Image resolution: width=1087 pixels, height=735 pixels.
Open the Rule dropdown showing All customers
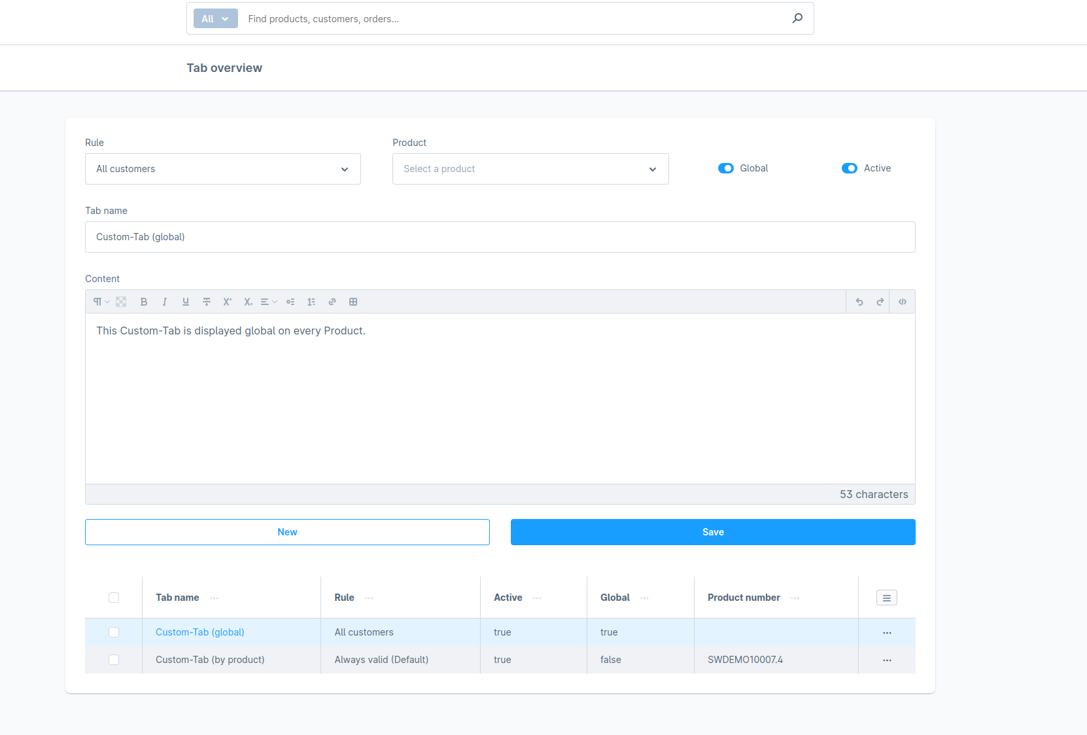point(223,169)
